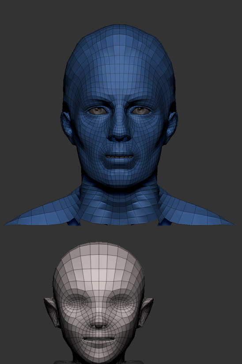Image resolution: width=242 pixels, height=364 pixels.
Task: Select the gray low-poly head model
Action: point(98,303)
